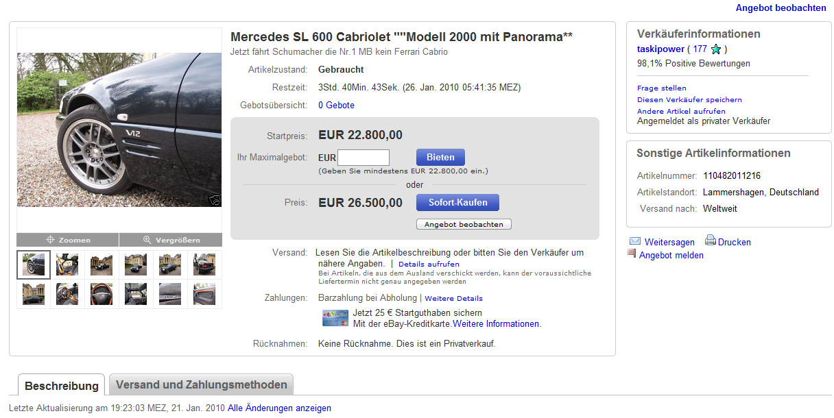The image size is (834, 418).
Task: Click the Weitersagen envelope icon
Action: pyautogui.click(x=635, y=241)
